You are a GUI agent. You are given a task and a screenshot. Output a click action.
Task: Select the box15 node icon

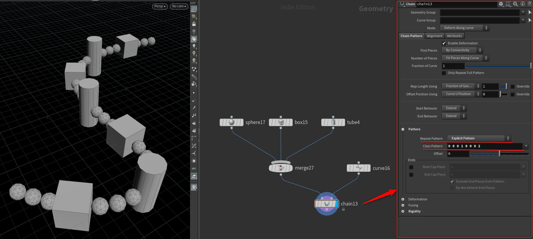click(x=281, y=122)
